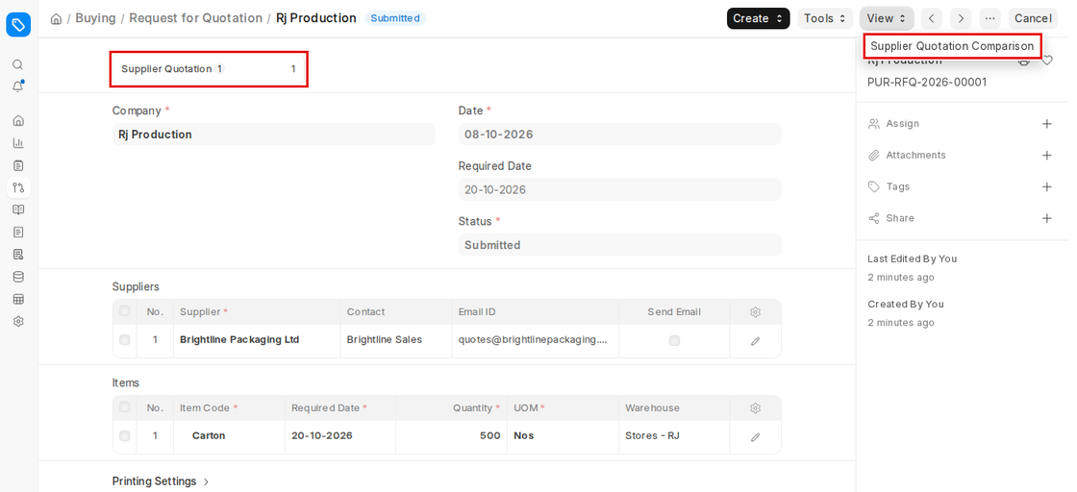
Task: Toggle select-all checkbox in Suppliers table
Action: point(124,310)
